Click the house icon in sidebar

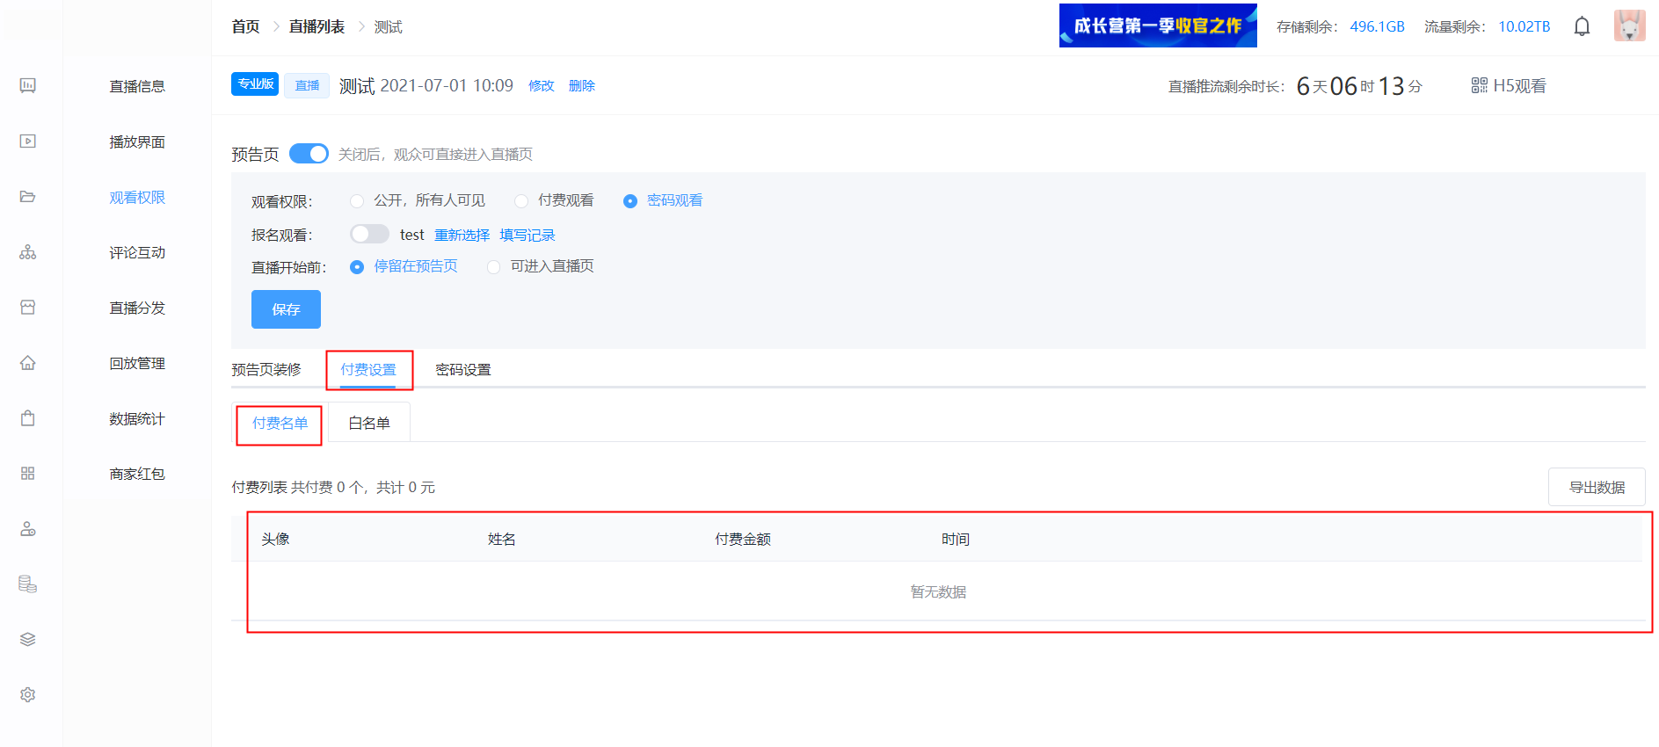(x=28, y=362)
